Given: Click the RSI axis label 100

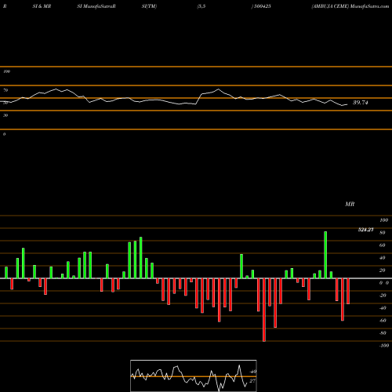Looking at the screenshot, I should coord(7,71).
